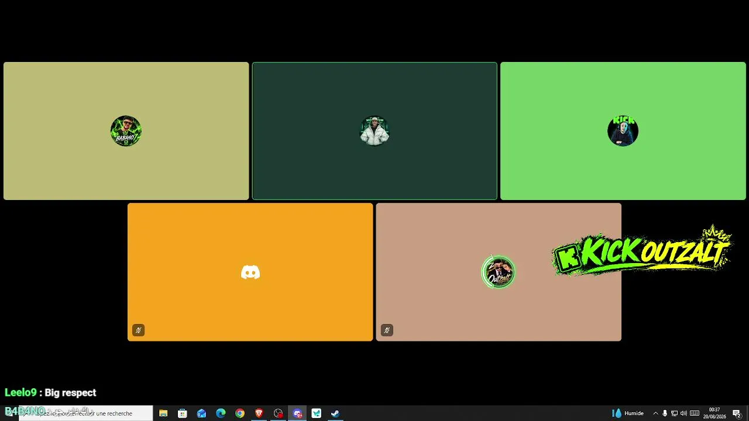
Task: Click the muted microphone icon on the tan tile
Action: 386,330
